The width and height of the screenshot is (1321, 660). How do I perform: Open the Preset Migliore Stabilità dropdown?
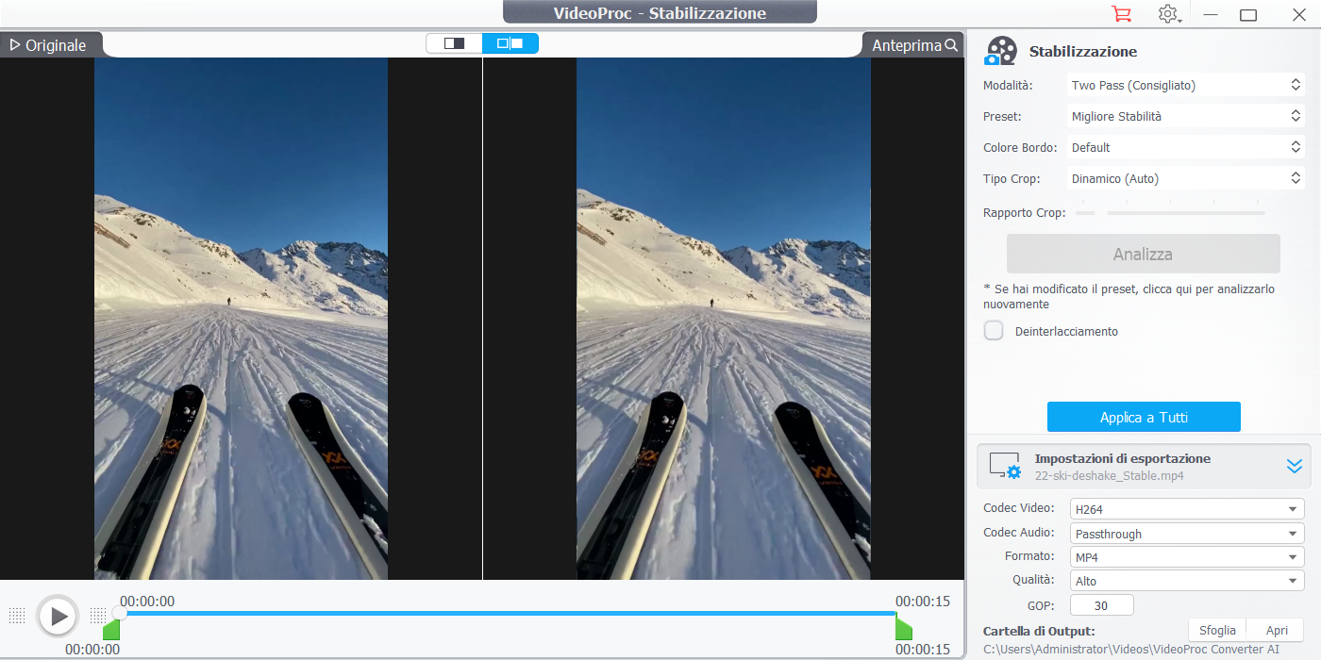[1185, 116]
